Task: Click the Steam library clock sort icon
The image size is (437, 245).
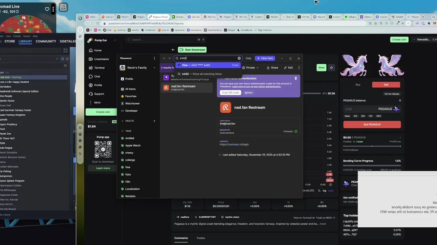Action: click(x=62, y=59)
